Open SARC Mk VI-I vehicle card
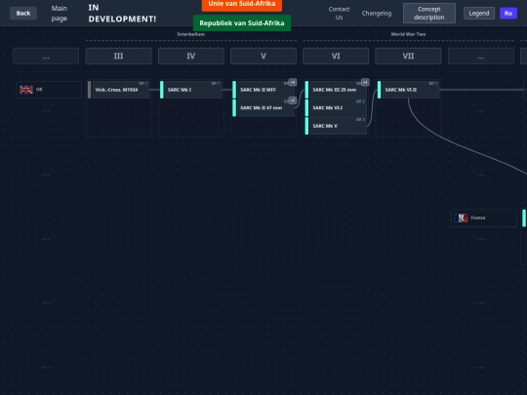The width and height of the screenshot is (527, 395). (x=336, y=108)
